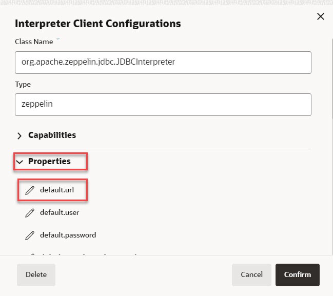Click the Interpreter Client Configurations title
333x296 pixels.
[97, 24]
